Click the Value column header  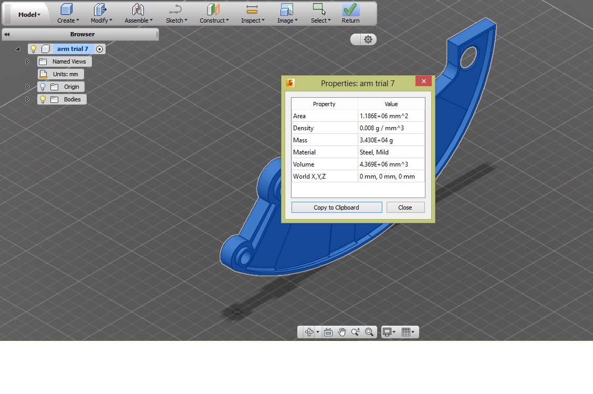click(391, 104)
